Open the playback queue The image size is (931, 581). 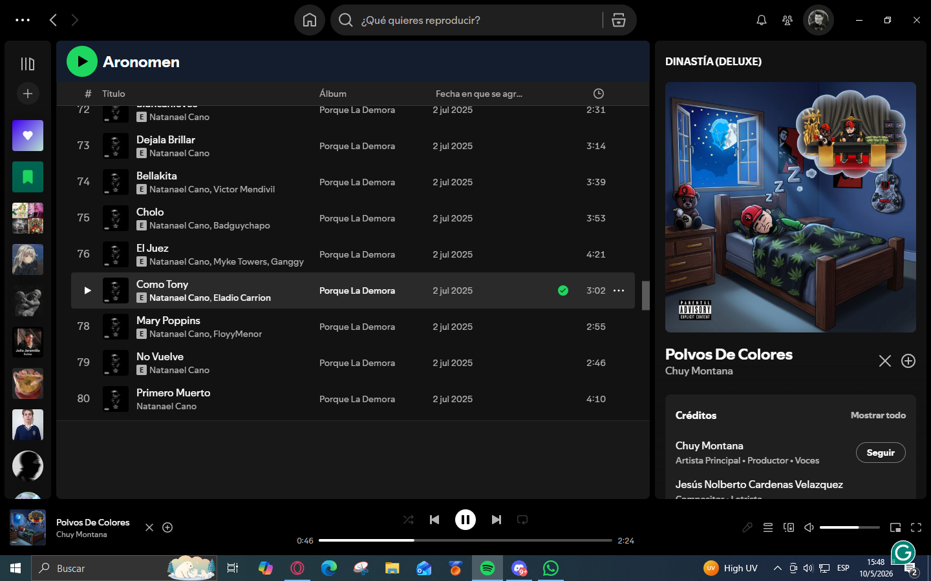click(x=768, y=527)
